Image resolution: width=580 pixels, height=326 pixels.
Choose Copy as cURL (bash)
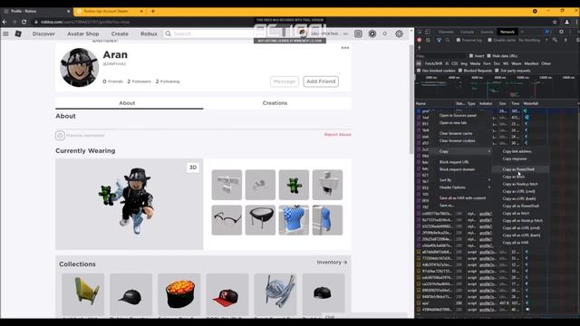[x=519, y=199]
